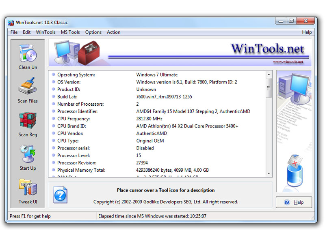Image resolution: width=325 pixels, height=243 pixels.
Task: Click the blue question mark document icon
Action: point(60,195)
